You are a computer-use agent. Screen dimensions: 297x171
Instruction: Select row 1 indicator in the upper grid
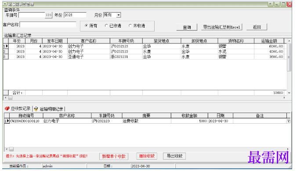point(6,46)
